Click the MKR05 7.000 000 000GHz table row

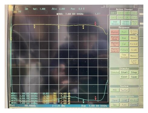pos(40,103)
